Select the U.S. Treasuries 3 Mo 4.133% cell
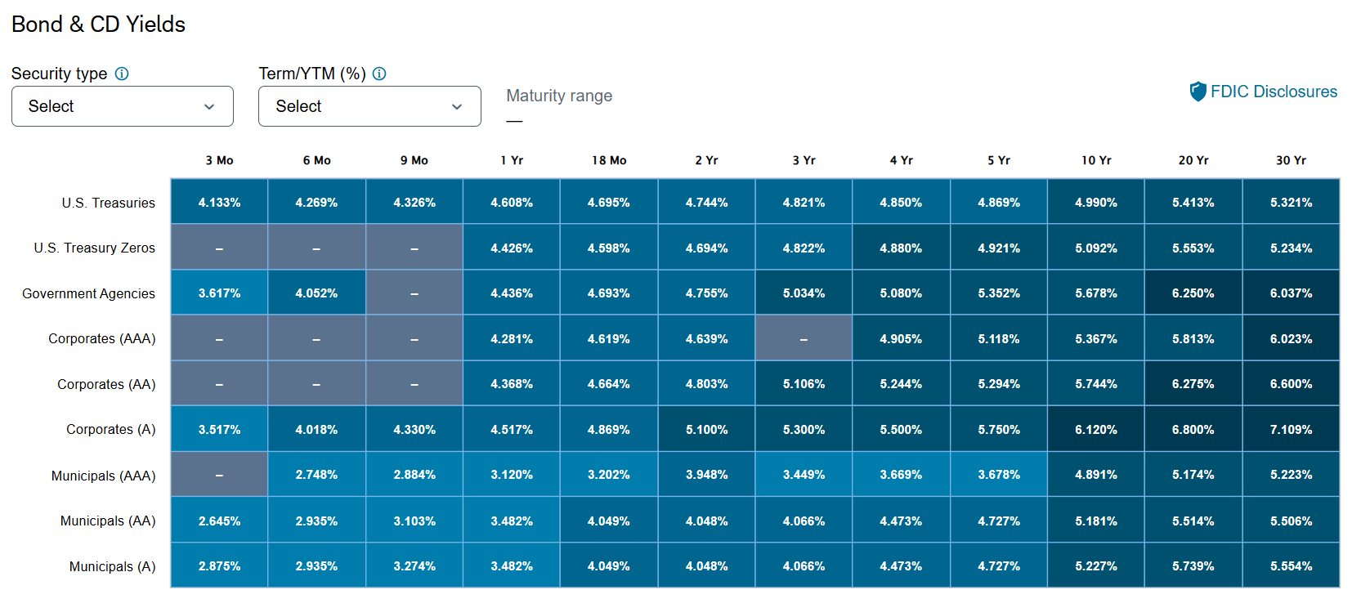The height and width of the screenshot is (590, 1361). pyautogui.click(x=219, y=202)
